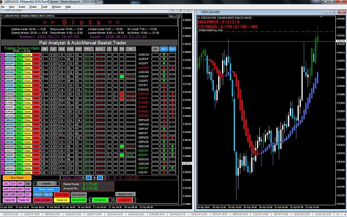Click the green up arrow in AUDCAD row
This screenshot has width=347, height=217.
coord(164,55)
